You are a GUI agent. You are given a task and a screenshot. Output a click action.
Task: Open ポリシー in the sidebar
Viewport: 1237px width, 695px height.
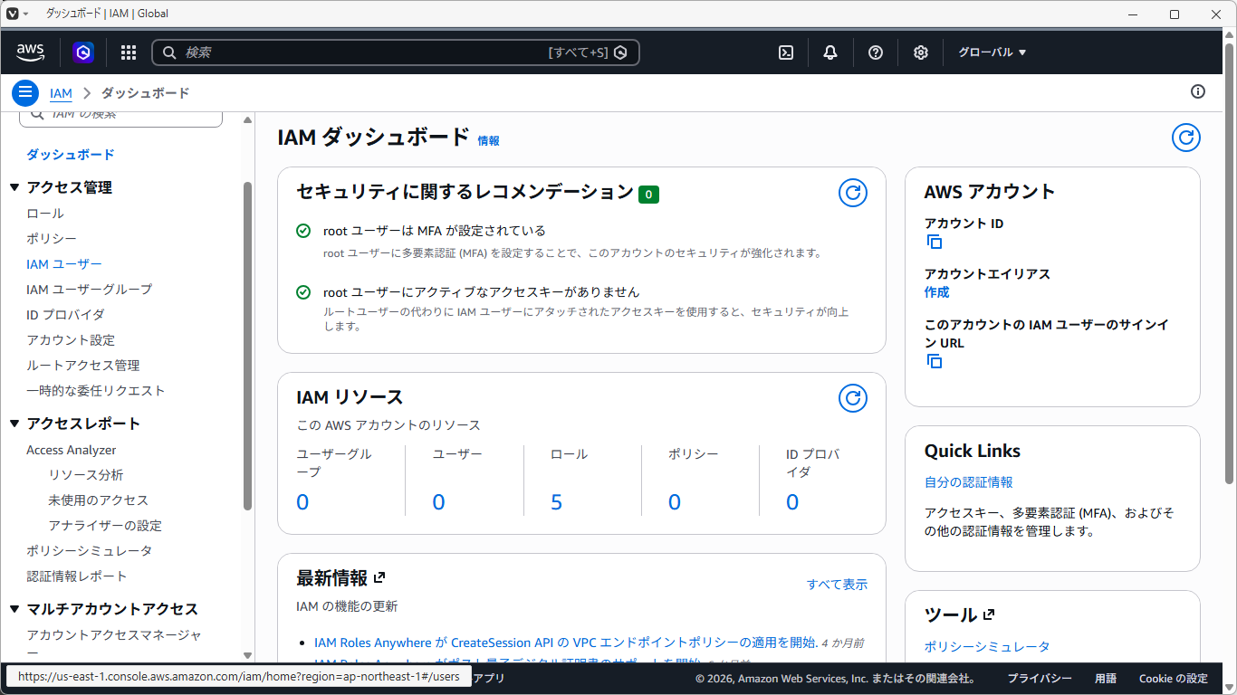[52, 239]
